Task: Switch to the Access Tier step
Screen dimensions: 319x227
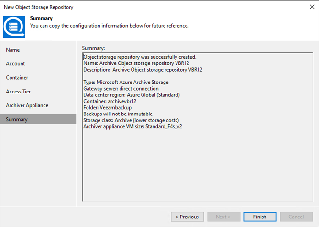Action: pos(18,92)
